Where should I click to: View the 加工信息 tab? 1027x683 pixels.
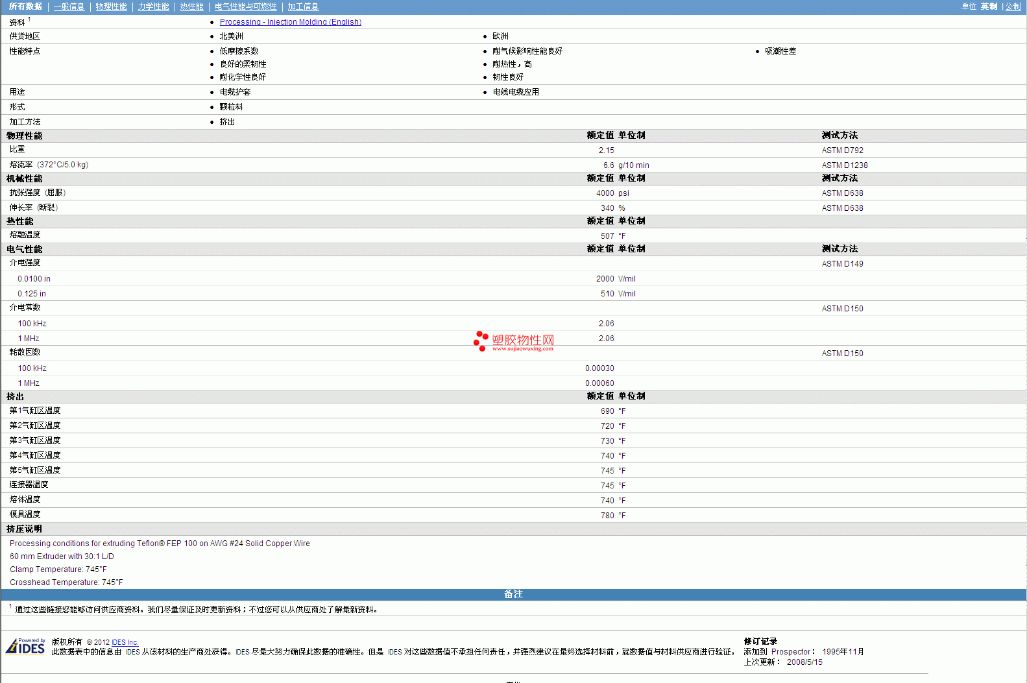pos(303,6)
